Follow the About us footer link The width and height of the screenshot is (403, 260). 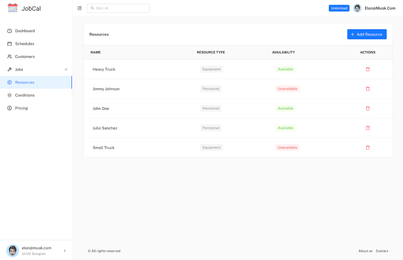pos(365,251)
